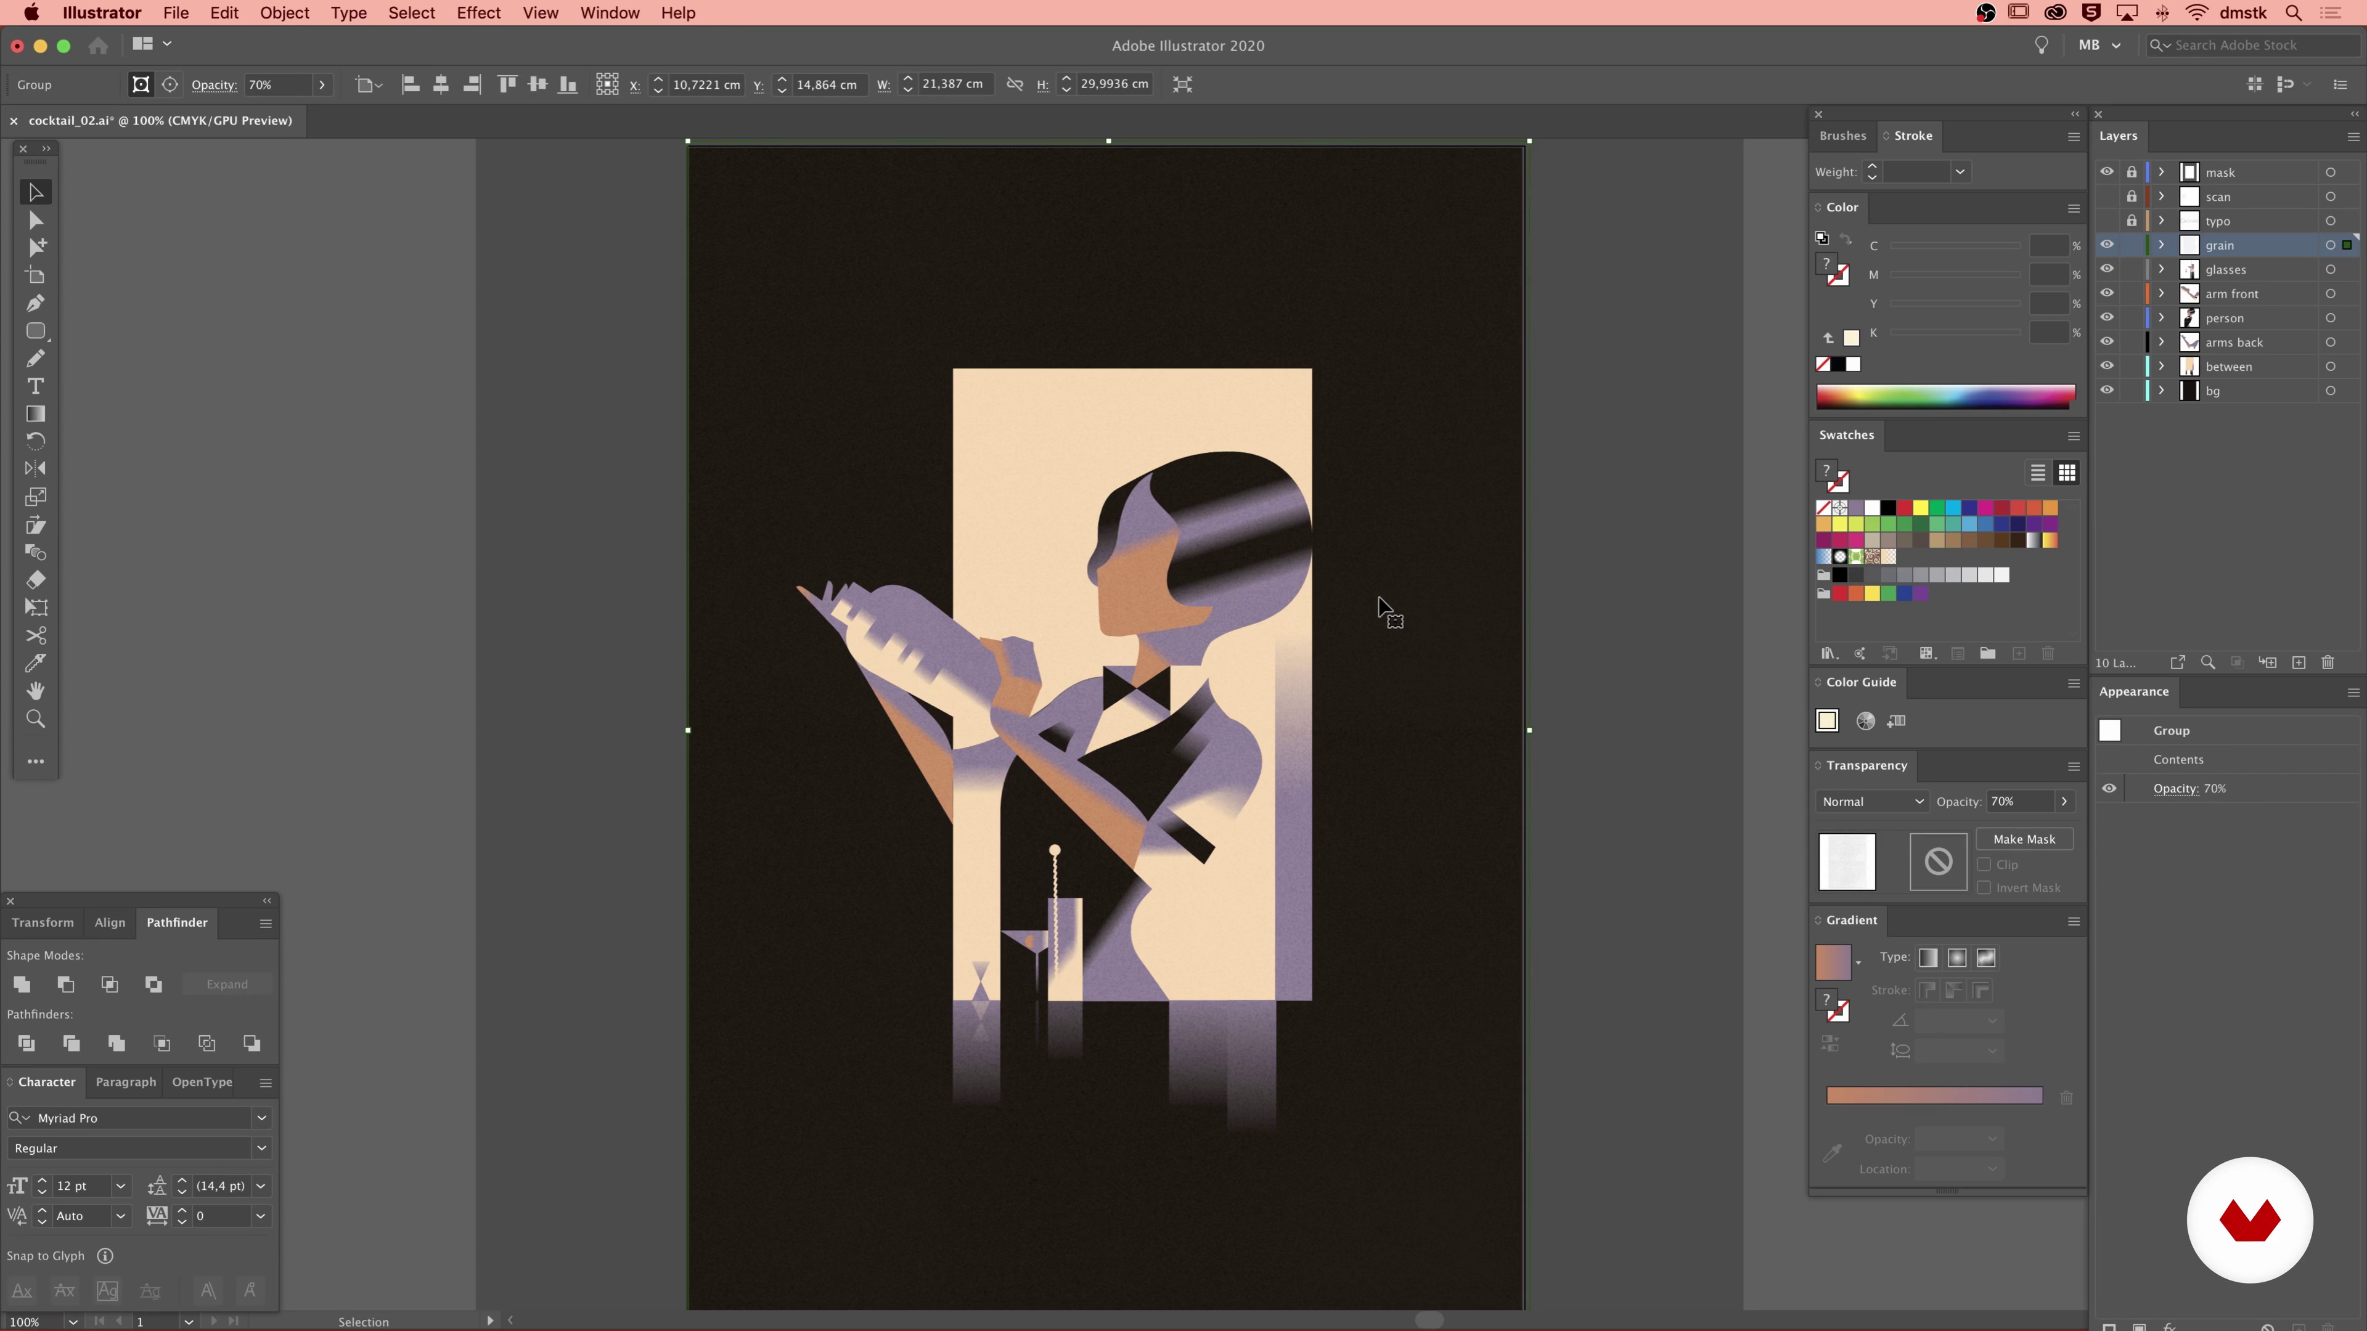
Task: Toggle Opacity visibility in Appearance panel
Action: click(x=2109, y=788)
